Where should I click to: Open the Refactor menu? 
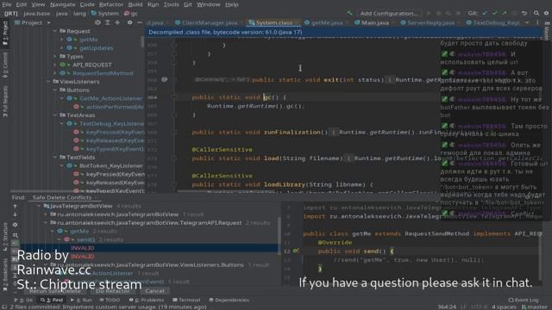[x=111, y=4]
